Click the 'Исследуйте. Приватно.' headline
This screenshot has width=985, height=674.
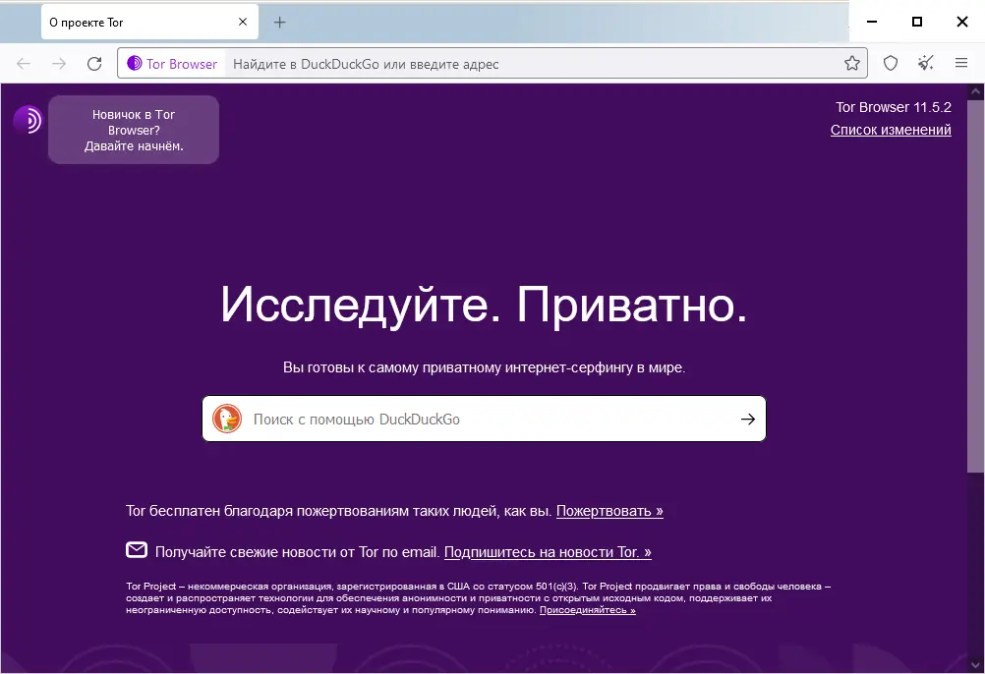484,305
